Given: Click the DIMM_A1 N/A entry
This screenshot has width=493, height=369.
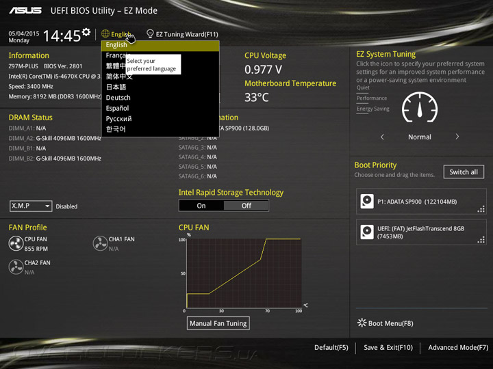Looking at the screenshot, I should (x=27, y=128).
